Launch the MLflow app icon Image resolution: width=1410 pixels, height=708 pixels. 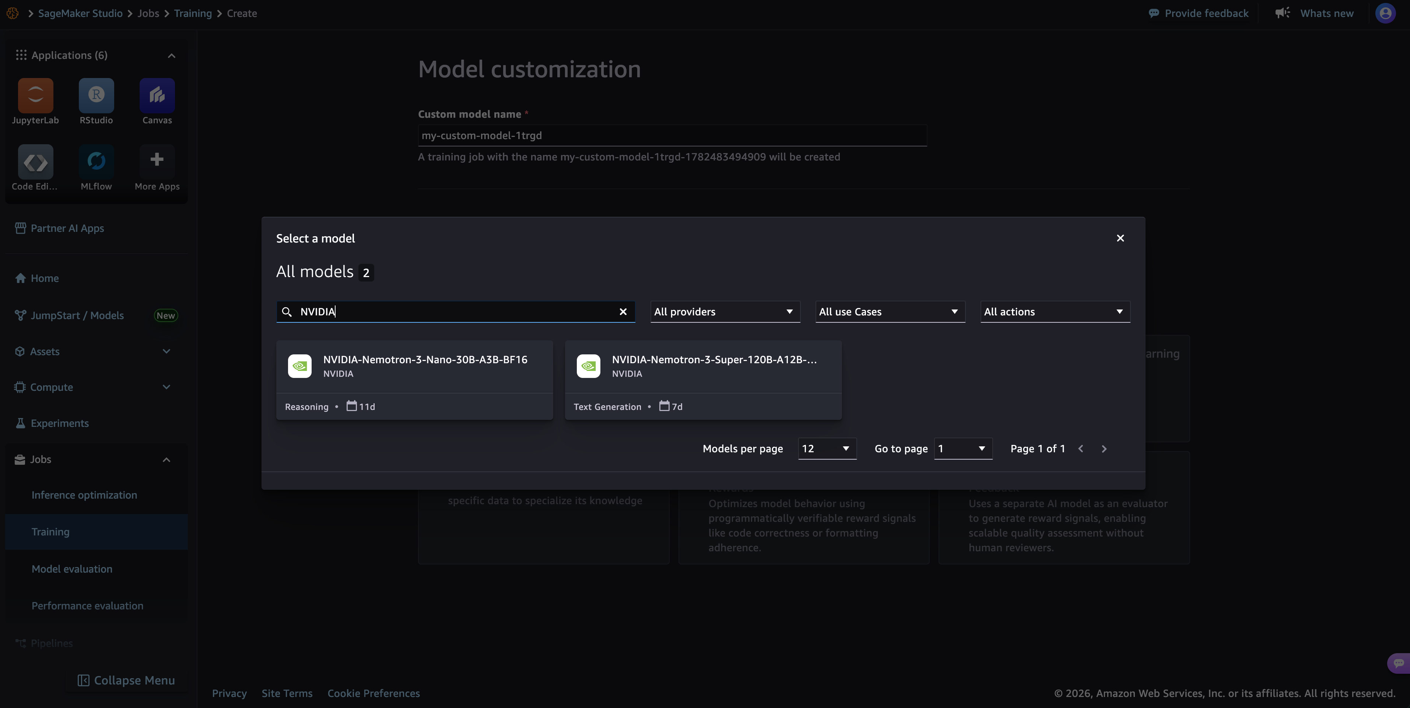pyautogui.click(x=97, y=162)
